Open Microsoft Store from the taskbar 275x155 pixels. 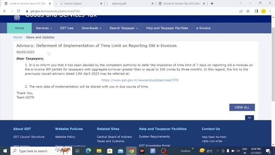pyautogui.click(x=110, y=151)
